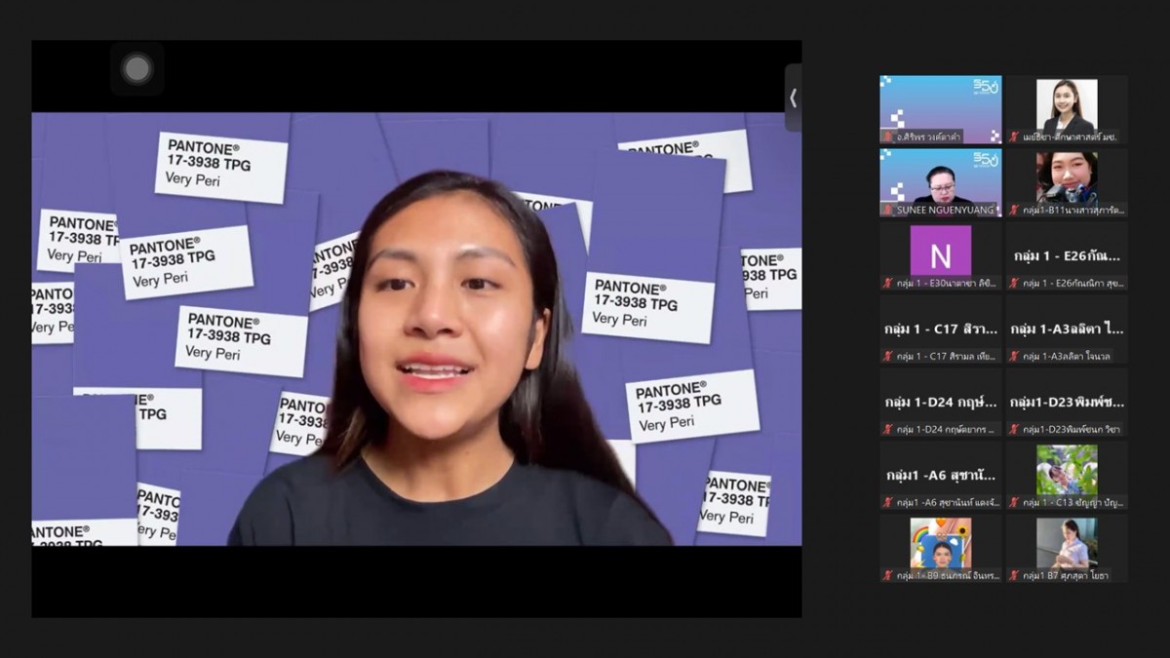Click the muted mic icon for participant C17
The width and height of the screenshot is (1170, 658).
tap(888, 356)
